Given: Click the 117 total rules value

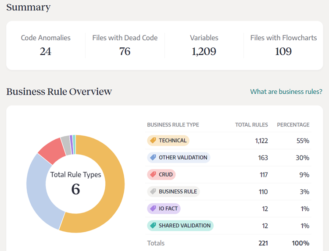Looking at the screenshot, I should (264, 175).
